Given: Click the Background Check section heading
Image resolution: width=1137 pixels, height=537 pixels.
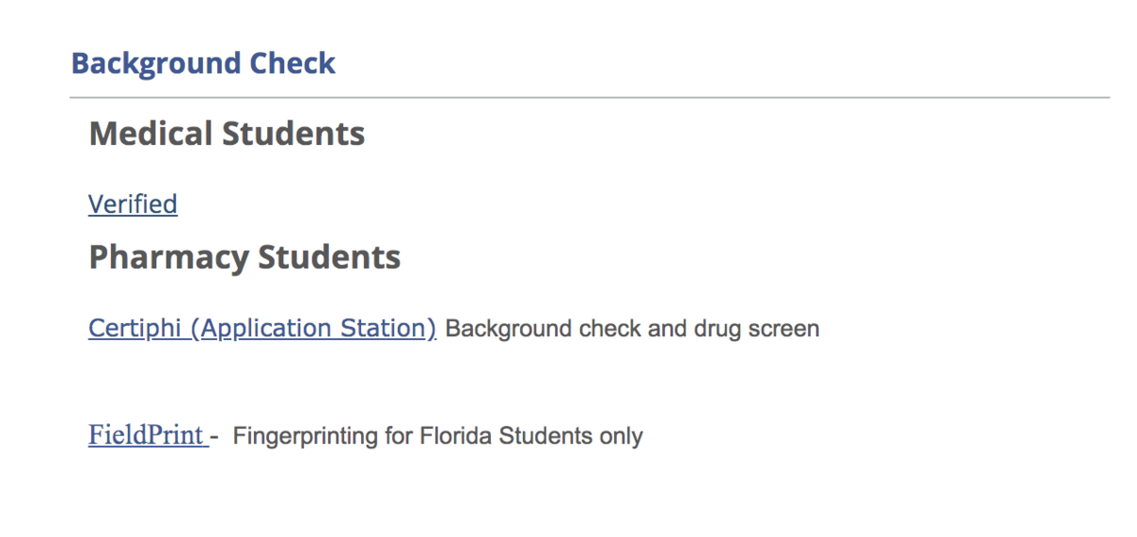Looking at the screenshot, I should click(x=203, y=63).
